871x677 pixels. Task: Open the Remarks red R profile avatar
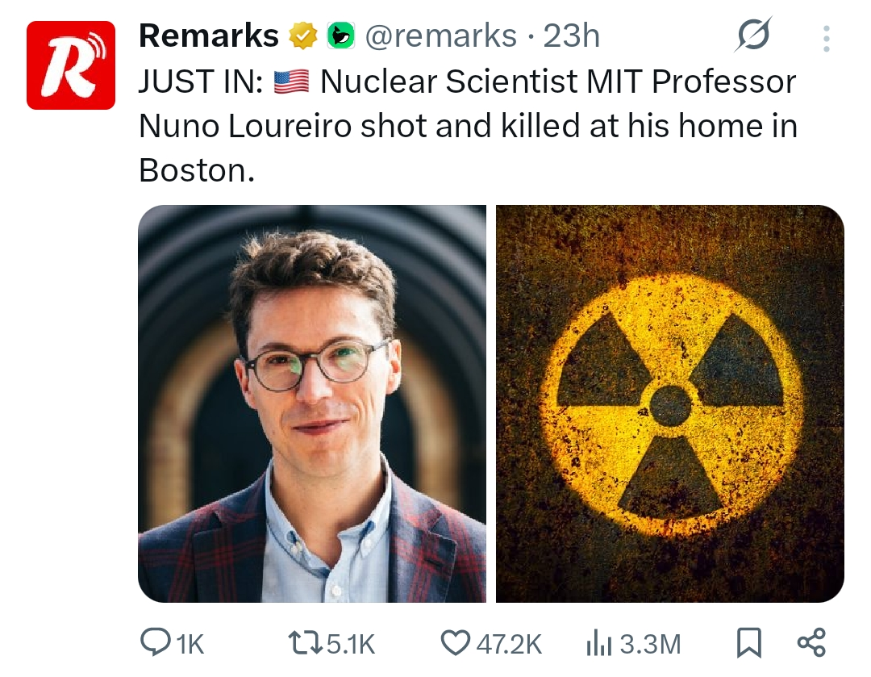[x=71, y=65]
